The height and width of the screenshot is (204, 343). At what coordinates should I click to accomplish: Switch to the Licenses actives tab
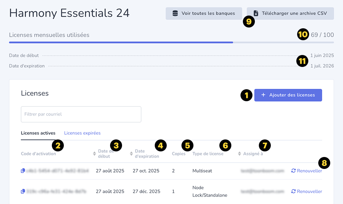tap(38, 133)
